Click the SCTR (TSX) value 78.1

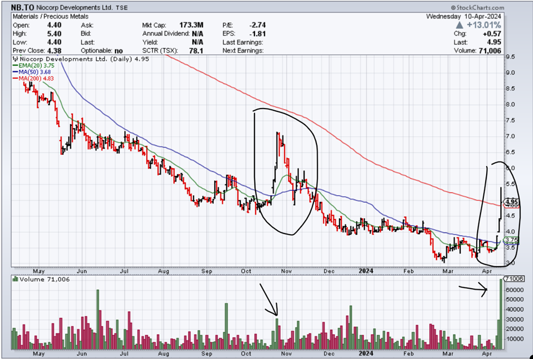point(197,51)
